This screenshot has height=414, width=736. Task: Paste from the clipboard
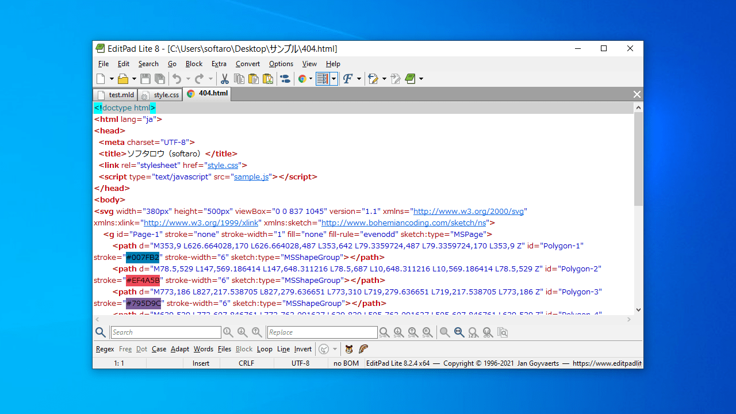(x=254, y=79)
